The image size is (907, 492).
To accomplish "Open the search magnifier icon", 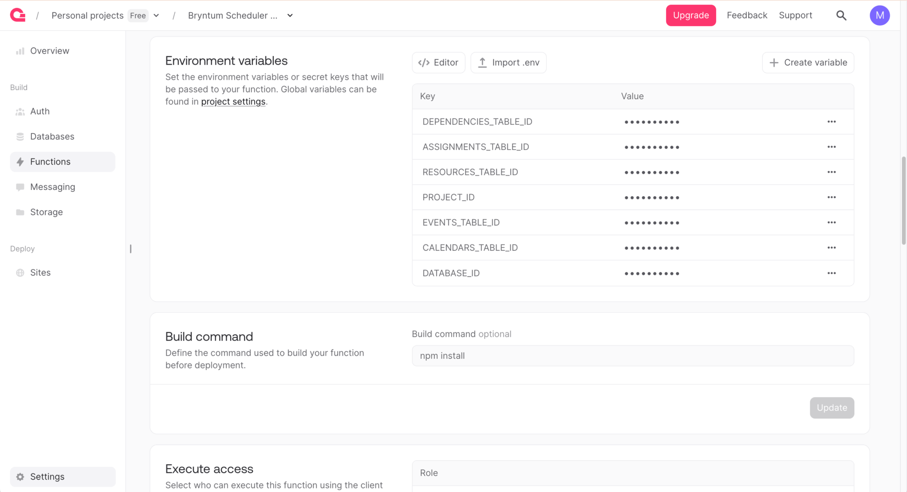I will click(841, 15).
